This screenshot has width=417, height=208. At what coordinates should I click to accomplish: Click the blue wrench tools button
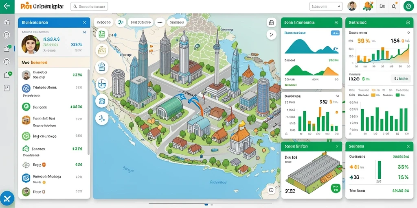point(7,198)
